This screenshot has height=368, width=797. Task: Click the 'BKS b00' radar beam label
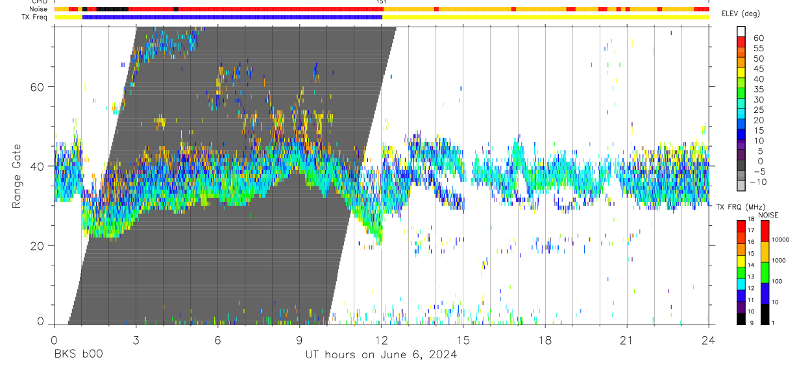[x=78, y=354]
